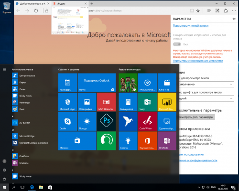The image size is (239, 191).
Task: Click the Yandex tab preview thumbnail
Action: 70,21
